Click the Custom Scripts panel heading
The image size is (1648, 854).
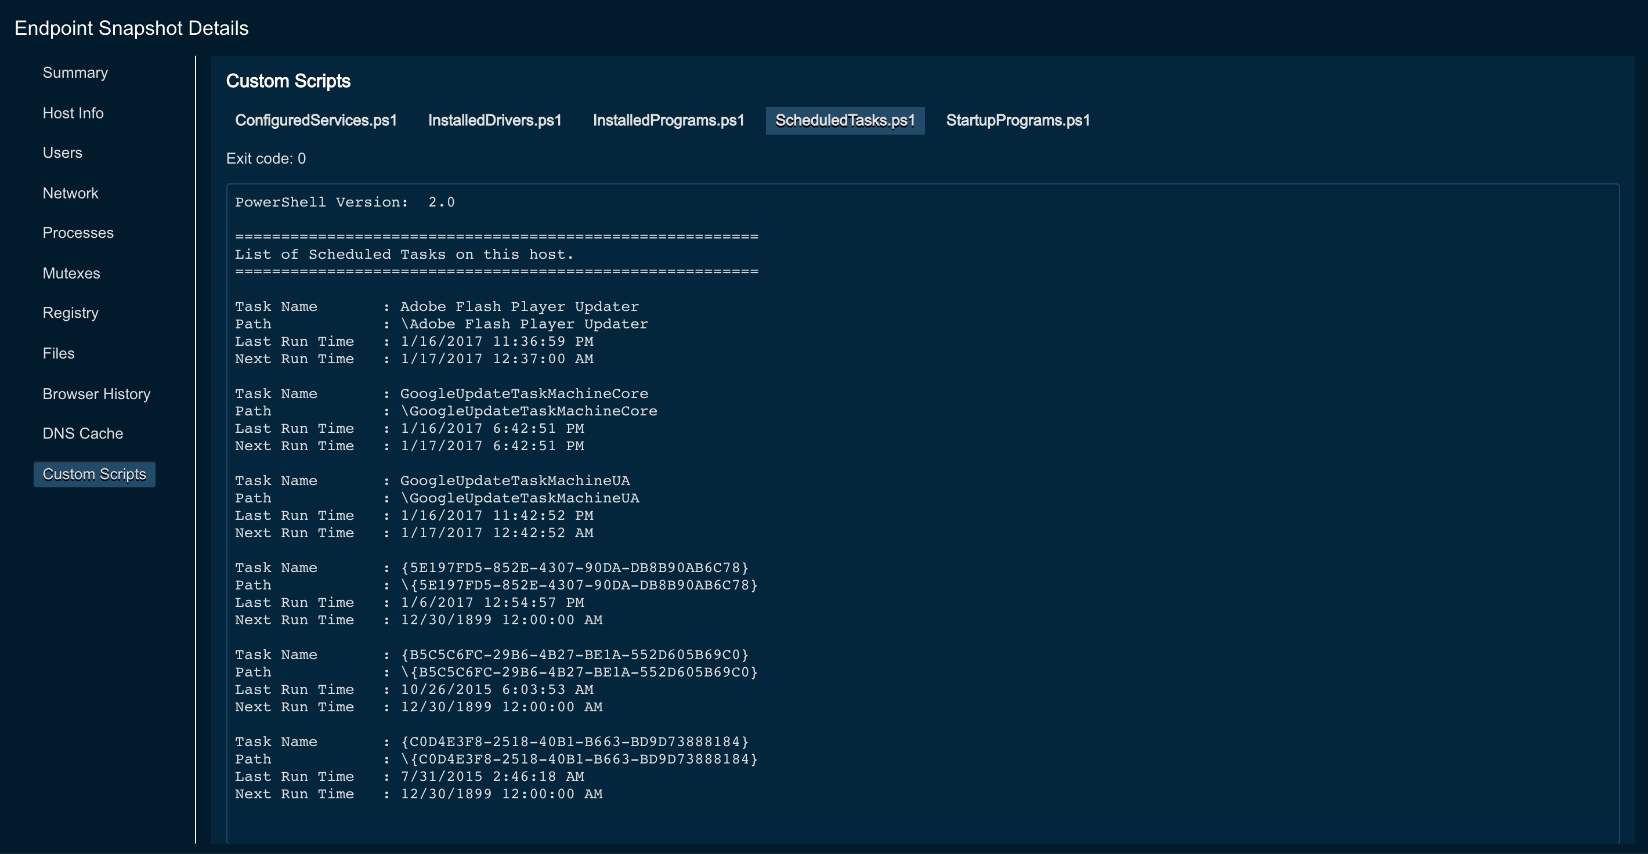[x=288, y=81]
